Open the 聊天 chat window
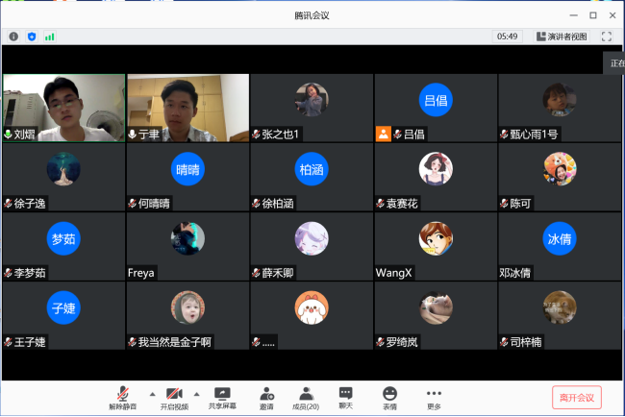Screen dimensions: 625x417 point(346,397)
